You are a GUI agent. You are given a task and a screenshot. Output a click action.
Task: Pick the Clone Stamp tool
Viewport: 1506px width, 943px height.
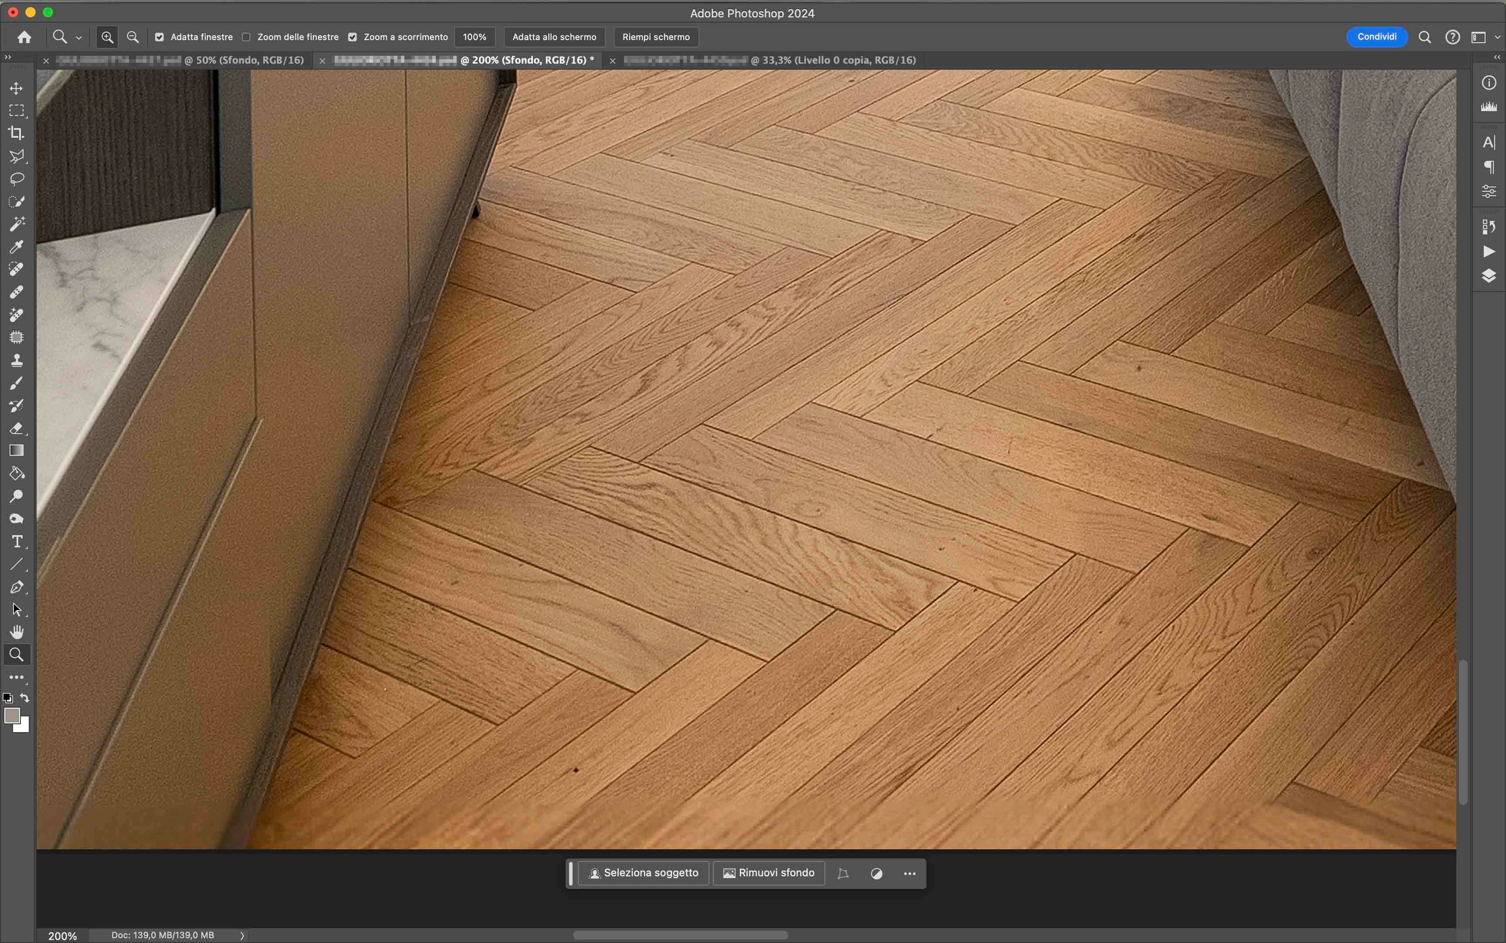pyautogui.click(x=17, y=360)
